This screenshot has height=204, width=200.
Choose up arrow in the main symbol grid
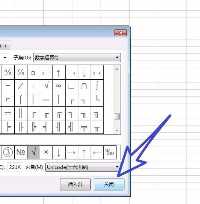59,73
